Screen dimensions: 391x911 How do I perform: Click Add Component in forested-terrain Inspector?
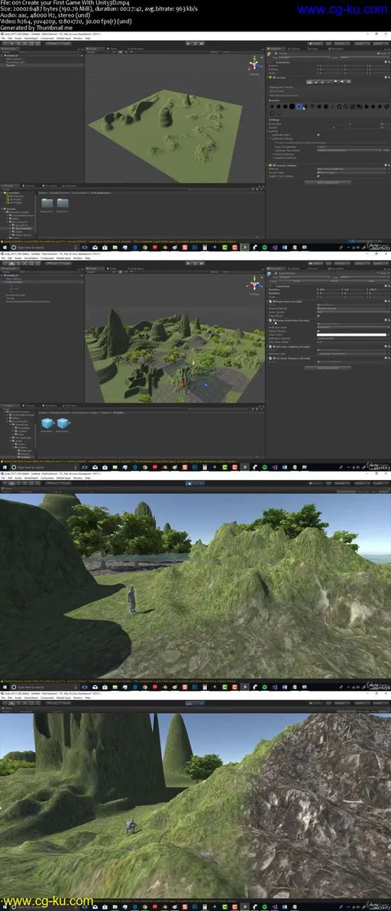click(328, 368)
